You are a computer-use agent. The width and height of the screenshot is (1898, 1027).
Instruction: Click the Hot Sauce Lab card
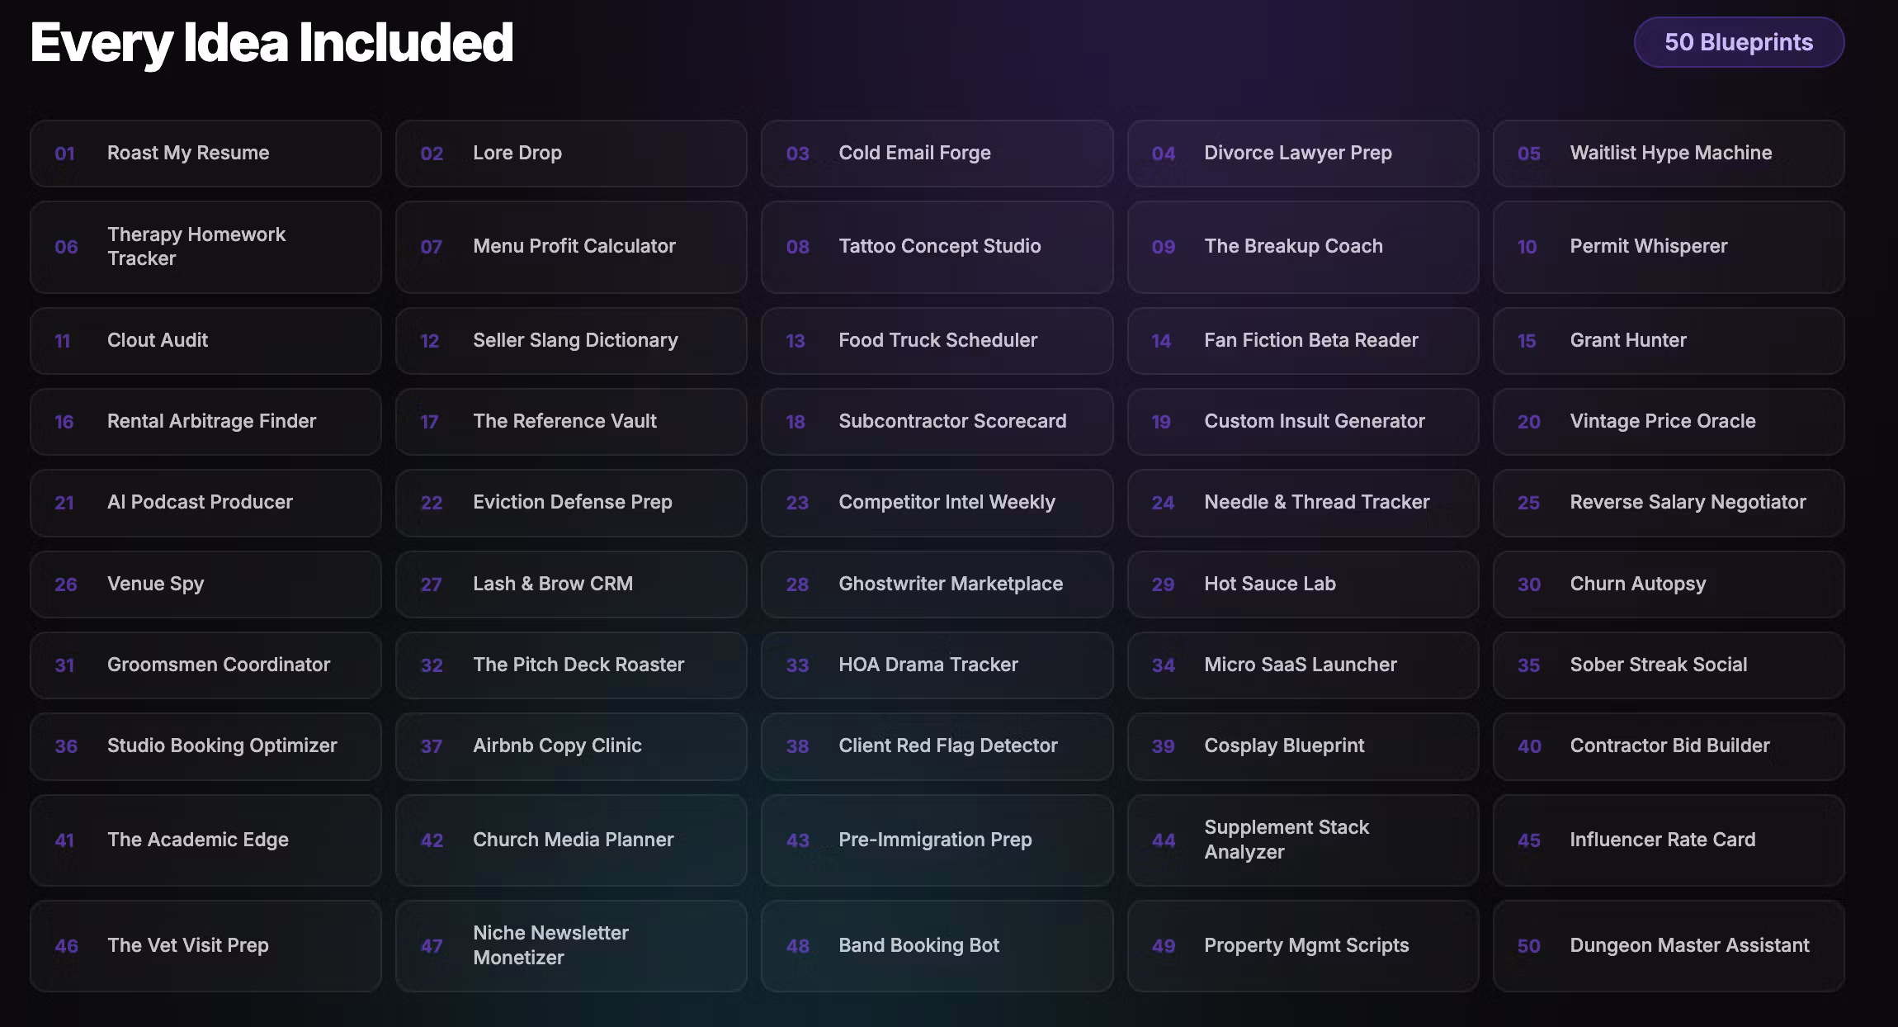1302,584
